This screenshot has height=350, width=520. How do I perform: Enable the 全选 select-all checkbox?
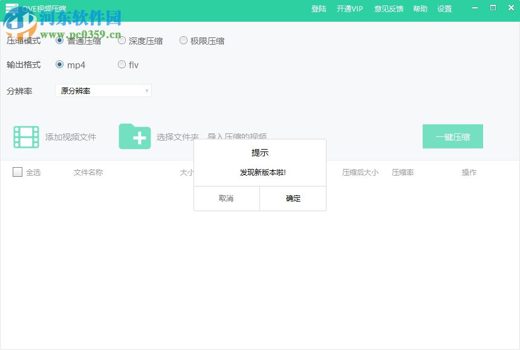[x=18, y=172]
